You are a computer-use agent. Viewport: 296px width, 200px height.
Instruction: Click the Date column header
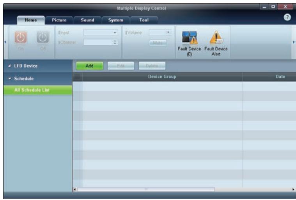[x=280, y=77]
